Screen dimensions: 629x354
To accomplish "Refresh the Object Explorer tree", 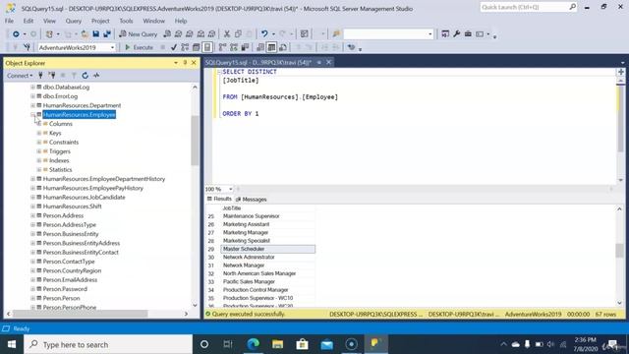I will coord(86,76).
